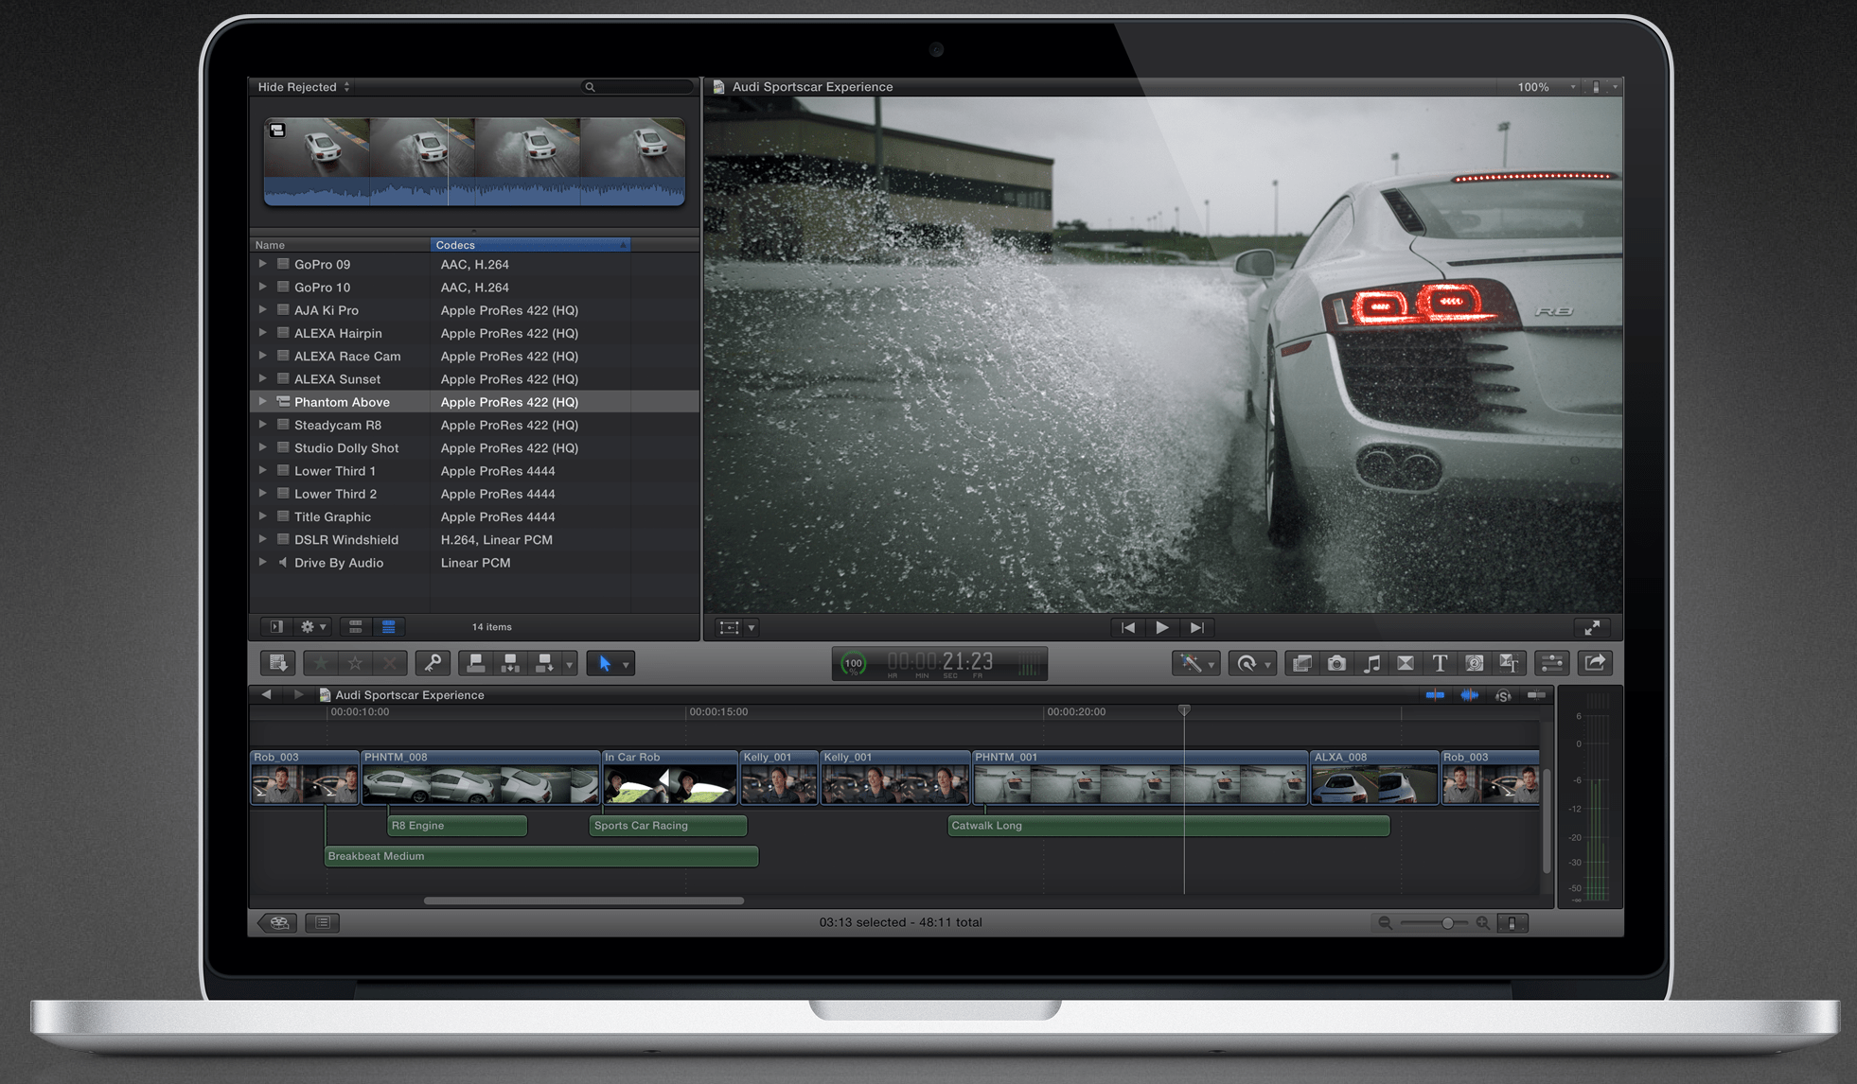Toggle background tasks 100% indicator
Screen dimensions: 1857x1084
click(854, 663)
